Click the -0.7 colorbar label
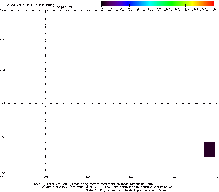The image size is (219, 192). pyautogui.click(x=157, y=9)
